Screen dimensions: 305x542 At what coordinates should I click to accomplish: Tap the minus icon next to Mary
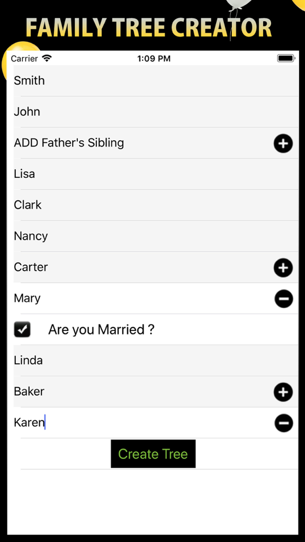pyautogui.click(x=284, y=299)
